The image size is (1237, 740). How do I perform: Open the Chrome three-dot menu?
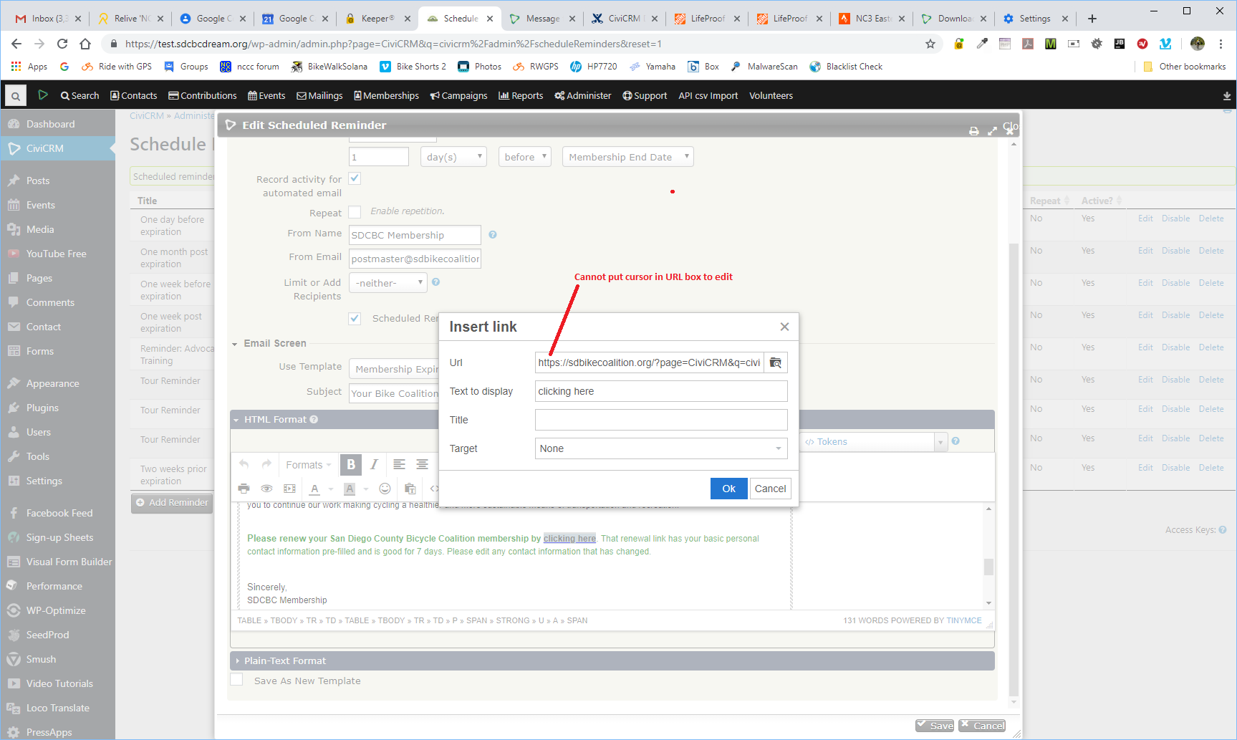(x=1221, y=44)
